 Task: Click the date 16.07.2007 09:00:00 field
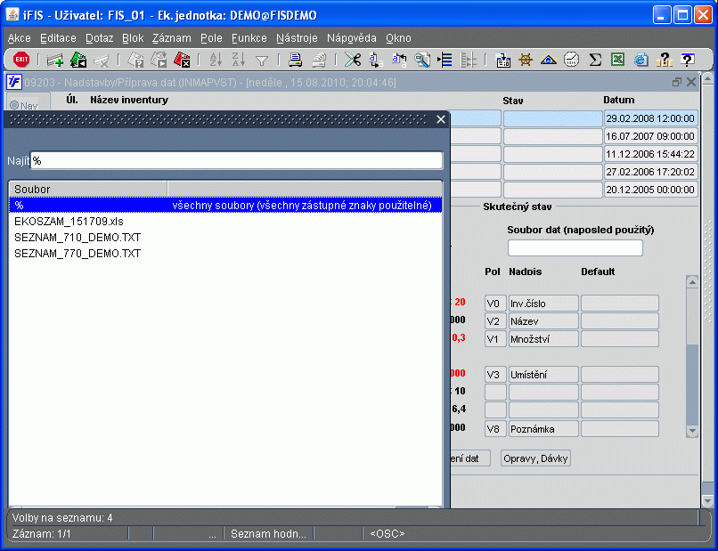[650, 136]
